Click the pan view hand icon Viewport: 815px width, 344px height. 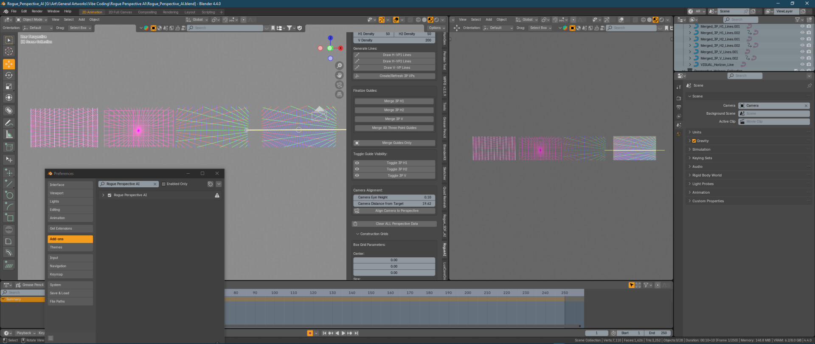[339, 75]
